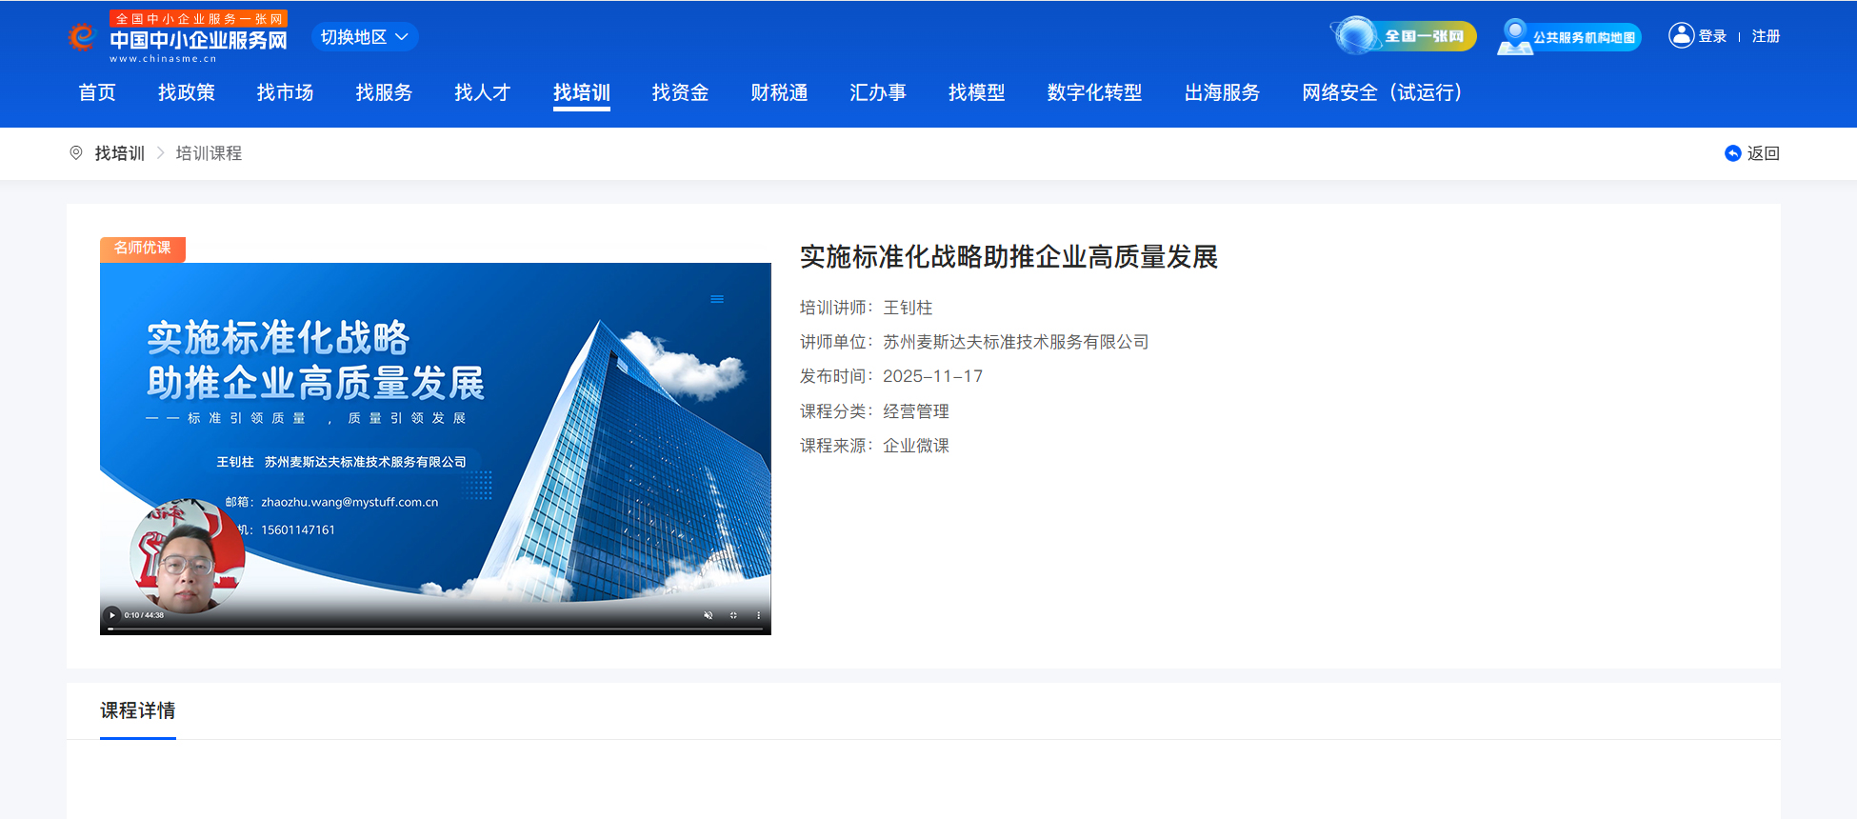This screenshot has width=1857, height=819.
Task: Click the menu icon on video slide
Action: pos(717,299)
